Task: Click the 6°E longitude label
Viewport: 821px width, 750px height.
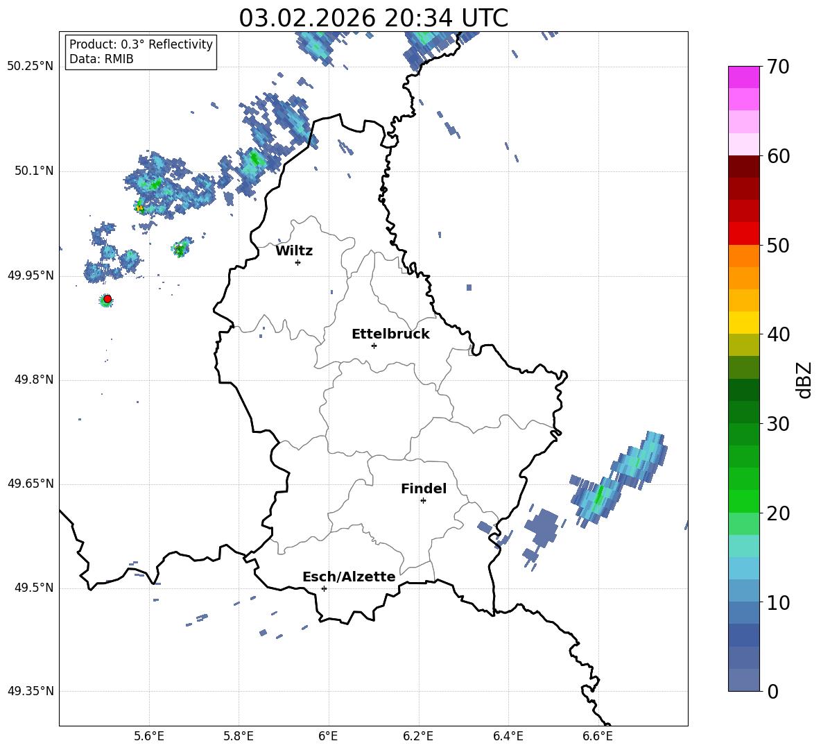Action: 328,736
